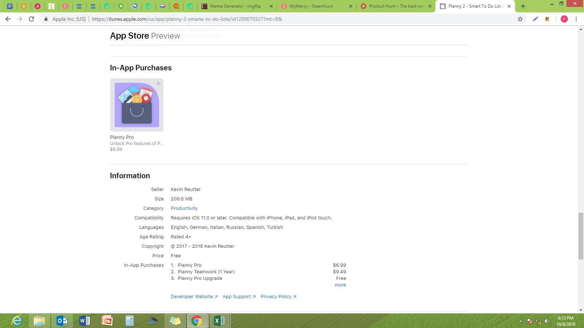
Task: Open PowerPoint from the taskbar
Action: 107,321
